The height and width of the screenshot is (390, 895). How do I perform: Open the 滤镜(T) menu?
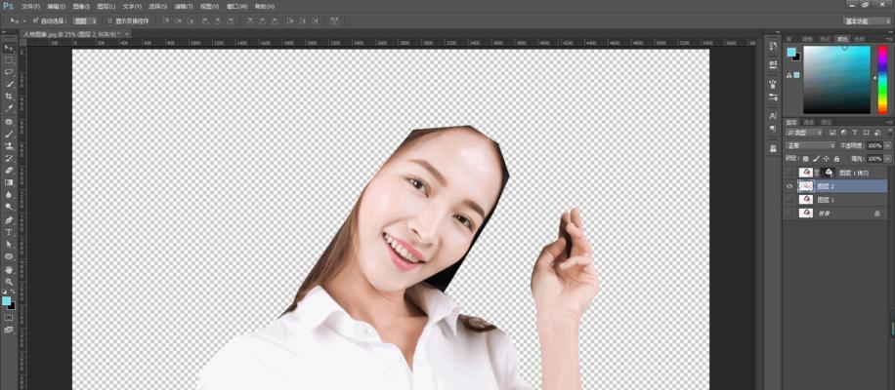coord(184,6)
